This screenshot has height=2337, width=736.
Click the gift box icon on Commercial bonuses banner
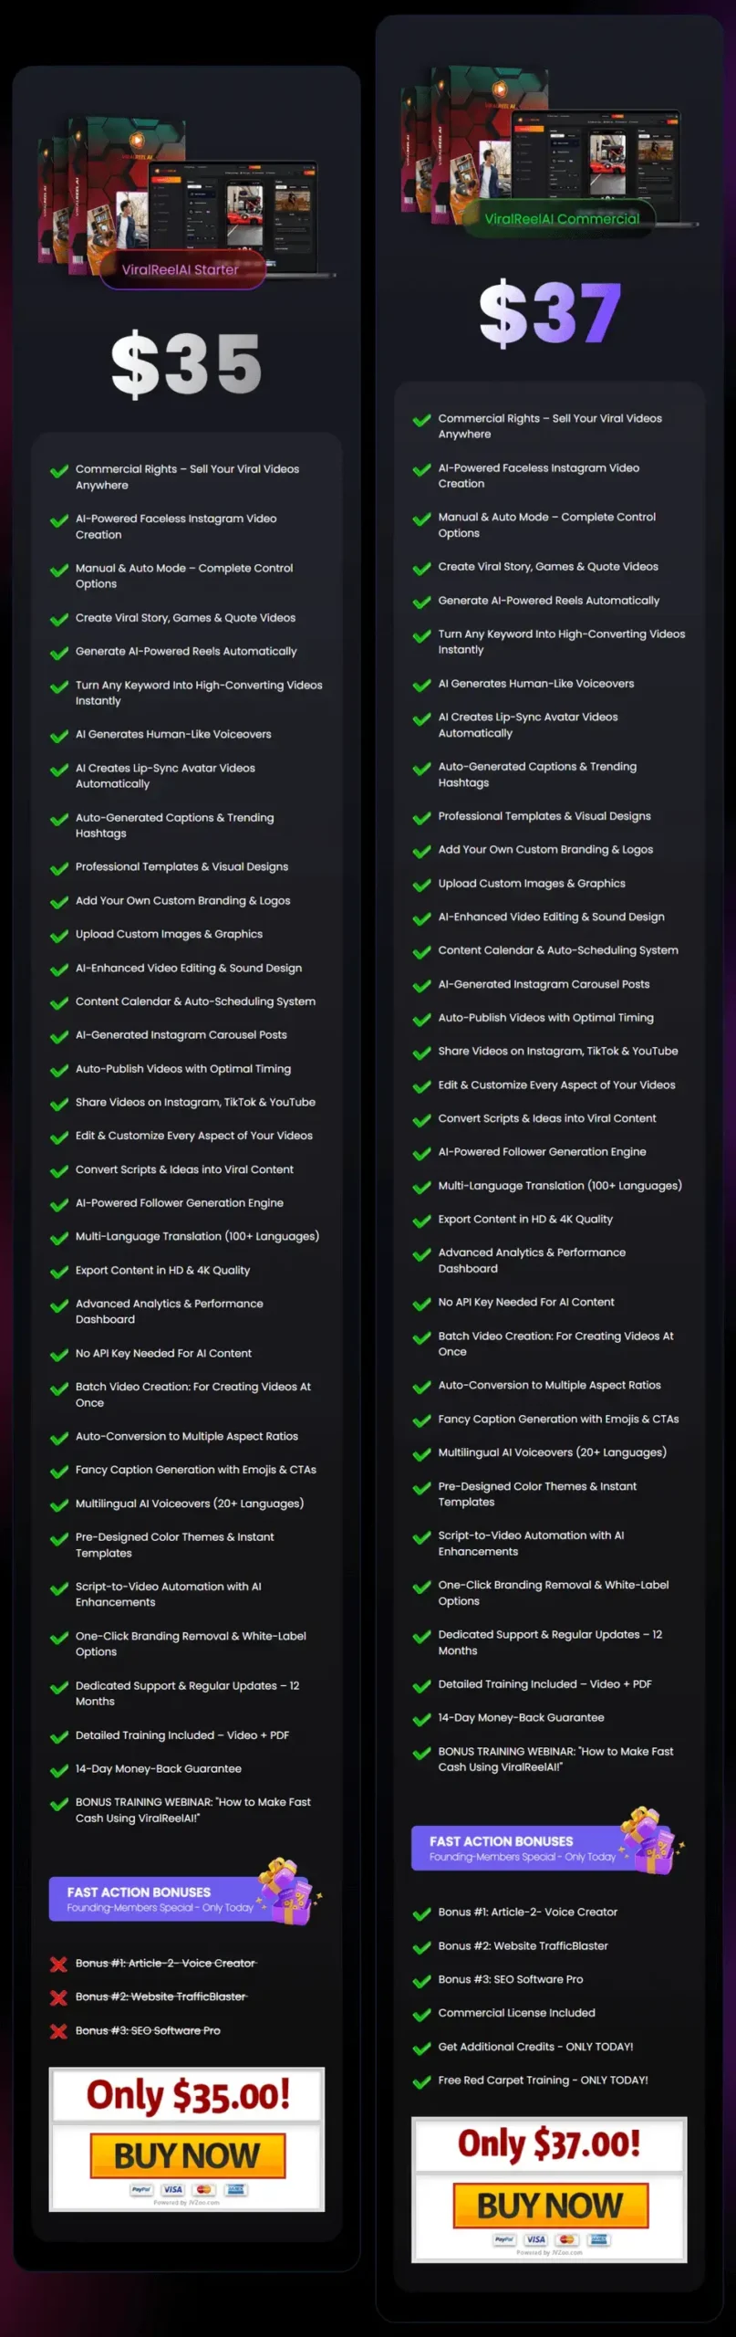[648, 1840]
